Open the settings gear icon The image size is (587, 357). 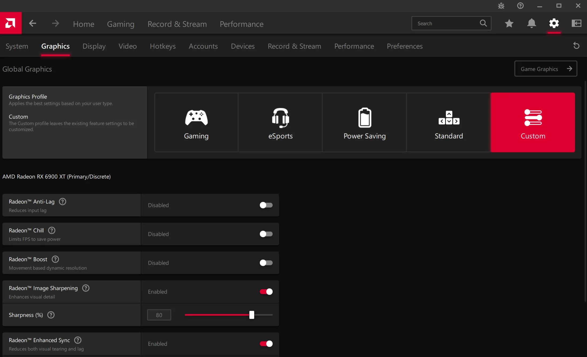(x=554, y=23)
